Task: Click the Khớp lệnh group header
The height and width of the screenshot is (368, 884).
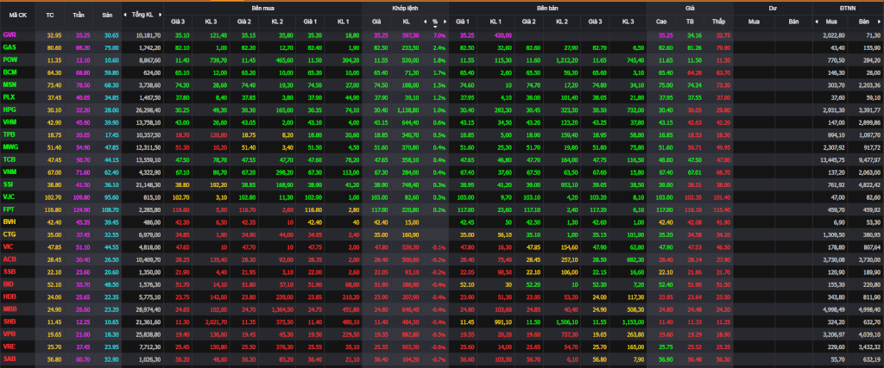Action: pyautogui.click(x=405, y=9)
